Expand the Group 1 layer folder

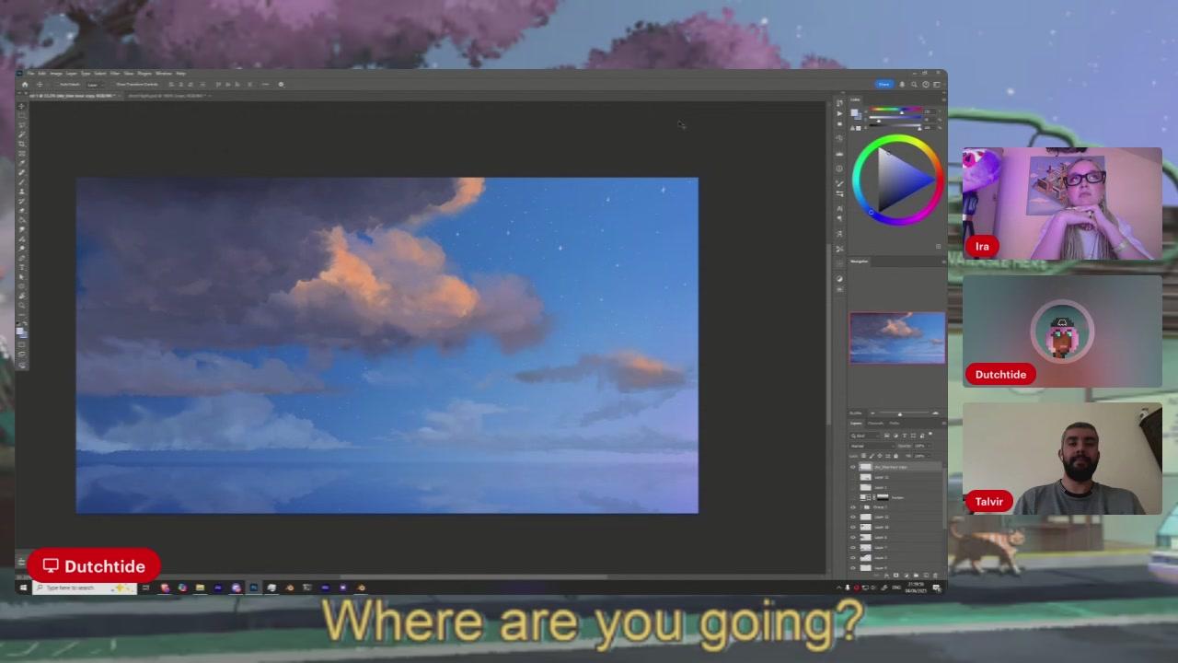(860, 507)
